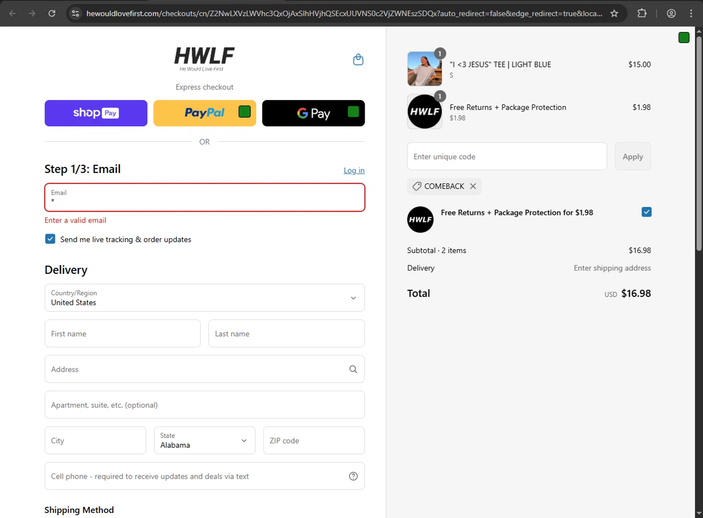Open site information icon in address bar
This screenshot has height=518, width=703.
(75, 13)
